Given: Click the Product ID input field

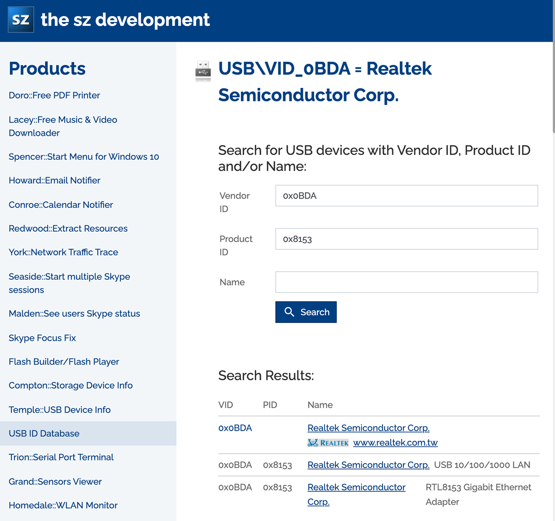Looking at the screenshot, I should pyautogui.click(x=407, y=239).
